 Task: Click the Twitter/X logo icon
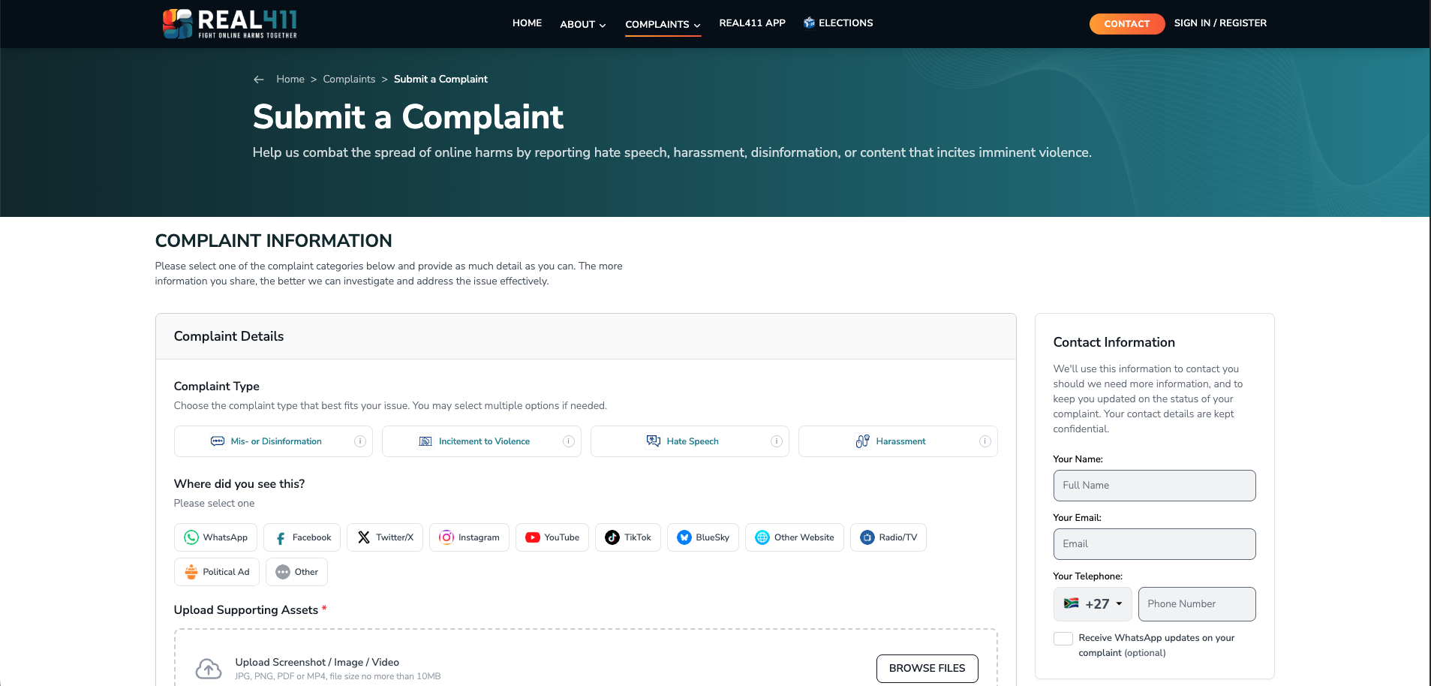[364, 537]
